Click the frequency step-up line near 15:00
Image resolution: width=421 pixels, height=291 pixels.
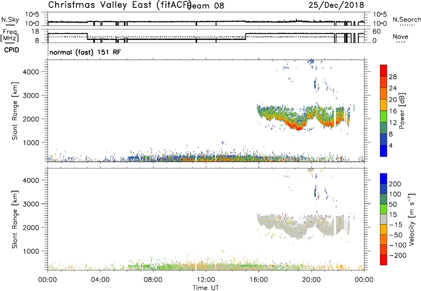click(246, 36)
